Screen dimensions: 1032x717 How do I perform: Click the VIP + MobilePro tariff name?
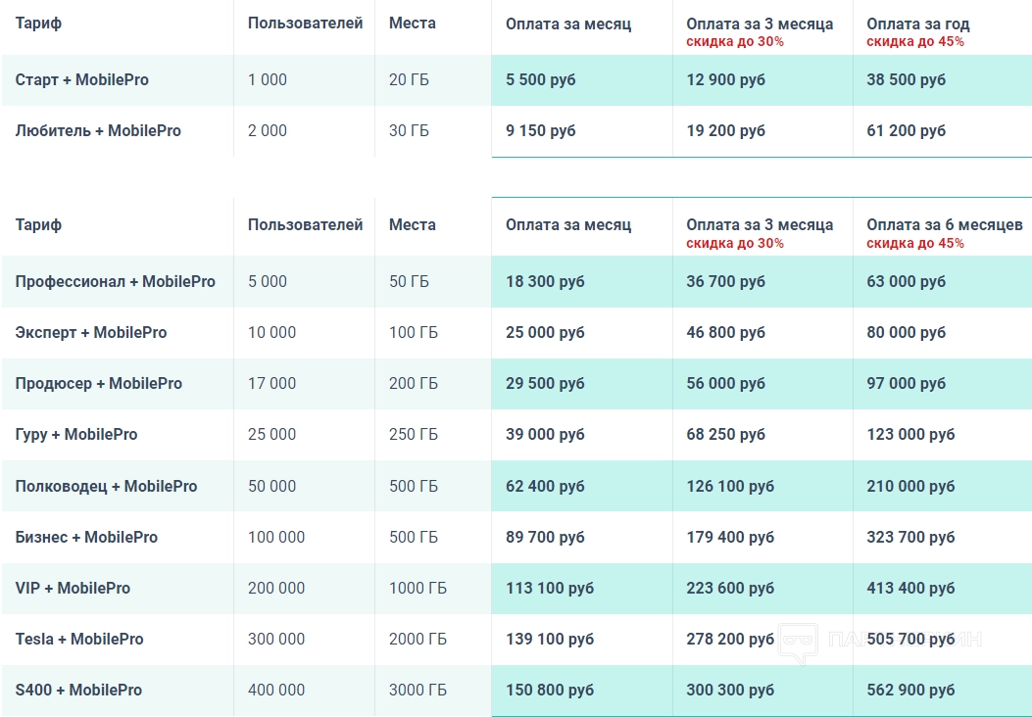tap(73, 589)
